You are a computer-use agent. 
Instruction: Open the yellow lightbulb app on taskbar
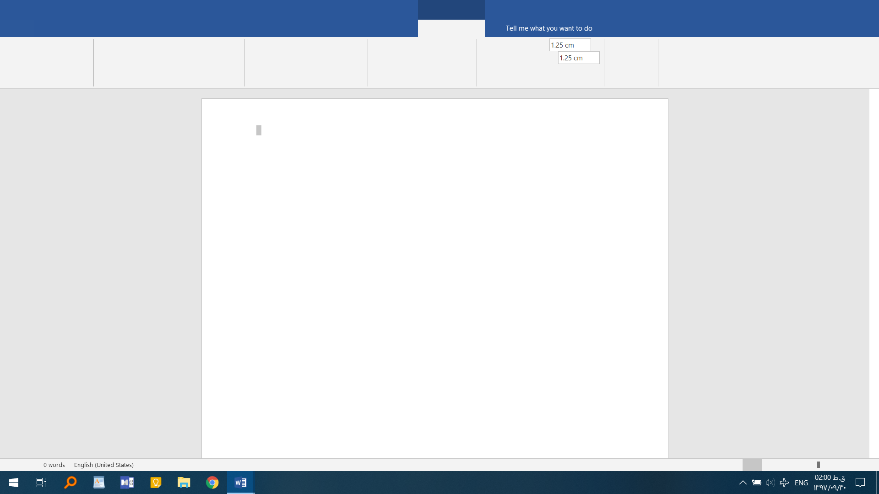(156, 483)
